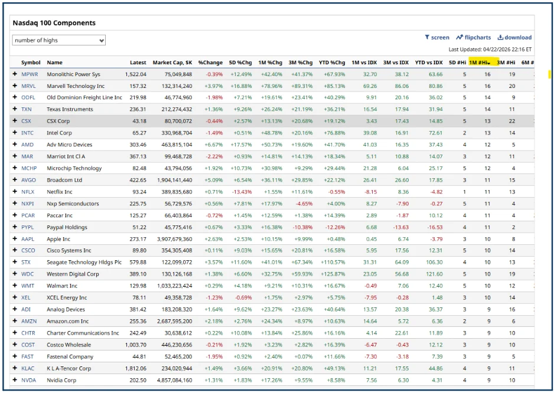Screen dimensions: 554x393
Task: Sort by Latest price column
Action: (x=138, y=63)
